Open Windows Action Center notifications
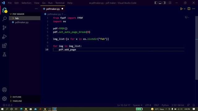Viewport: 198px width, 111px height. pos(194,109)
